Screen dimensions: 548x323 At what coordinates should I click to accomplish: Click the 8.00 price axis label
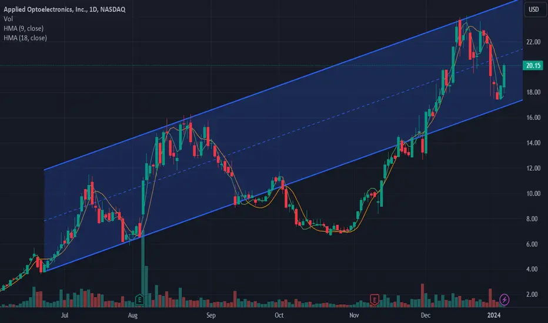coord(532,219)
